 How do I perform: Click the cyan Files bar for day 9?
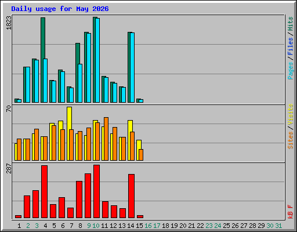coord(89,68)
